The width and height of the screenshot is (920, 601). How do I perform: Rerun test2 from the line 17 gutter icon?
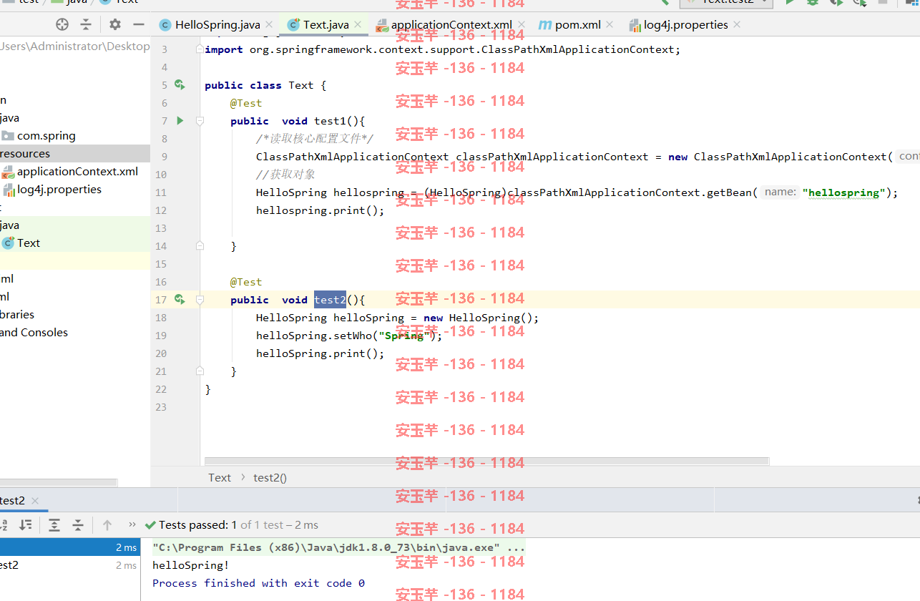pyautogui.click(x=180, y=300)
